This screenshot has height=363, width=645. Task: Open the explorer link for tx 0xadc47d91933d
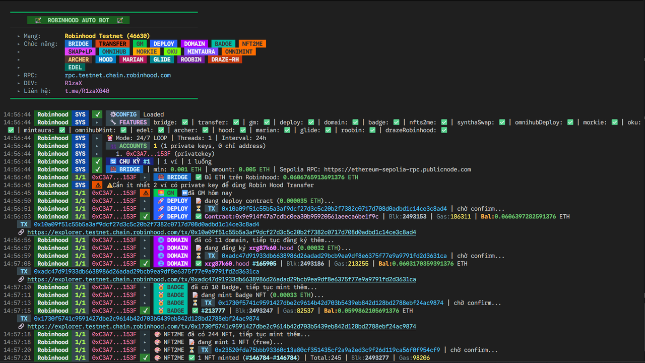[222, 279]
